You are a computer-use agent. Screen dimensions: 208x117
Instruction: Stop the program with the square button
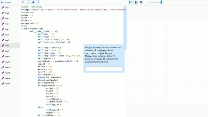pos(141,2)
